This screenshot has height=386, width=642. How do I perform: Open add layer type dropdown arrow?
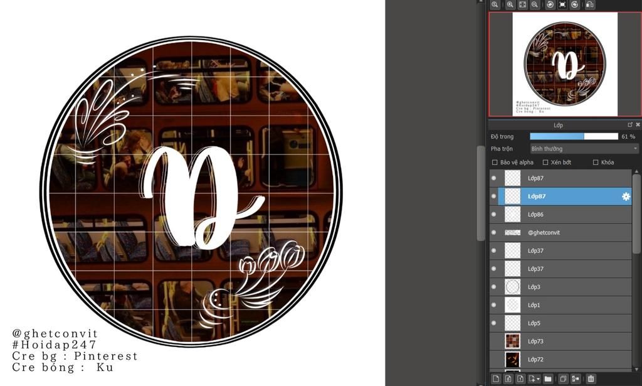[539, 379]
